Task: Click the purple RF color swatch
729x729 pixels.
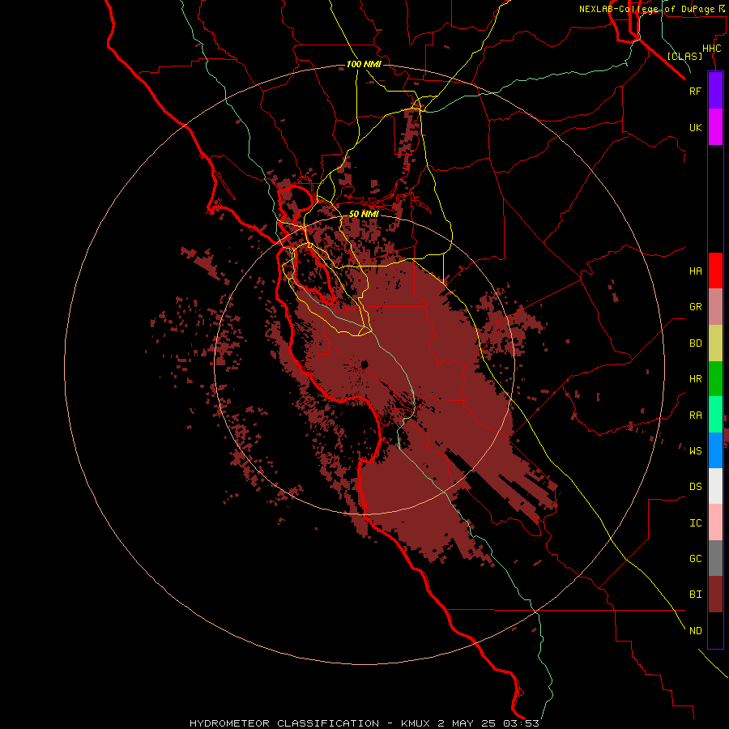Action: [715, 91]
